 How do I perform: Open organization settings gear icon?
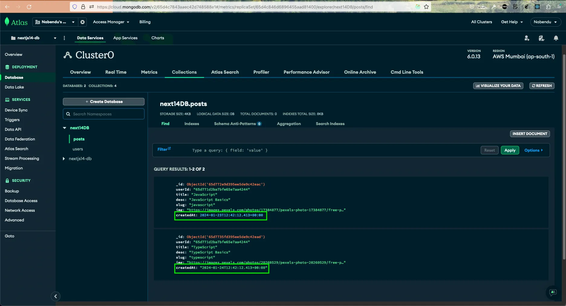(82, 22)
